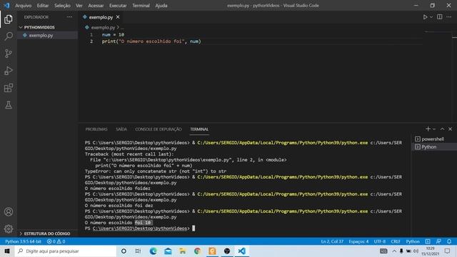
Task: Open Google Chrome from the taskbar
Action: [197, 251]
